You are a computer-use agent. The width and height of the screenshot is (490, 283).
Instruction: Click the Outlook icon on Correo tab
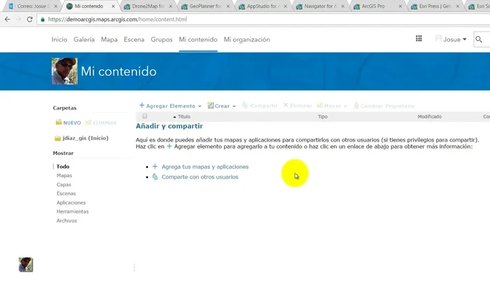pyautogui.click(x=12, y=6)
